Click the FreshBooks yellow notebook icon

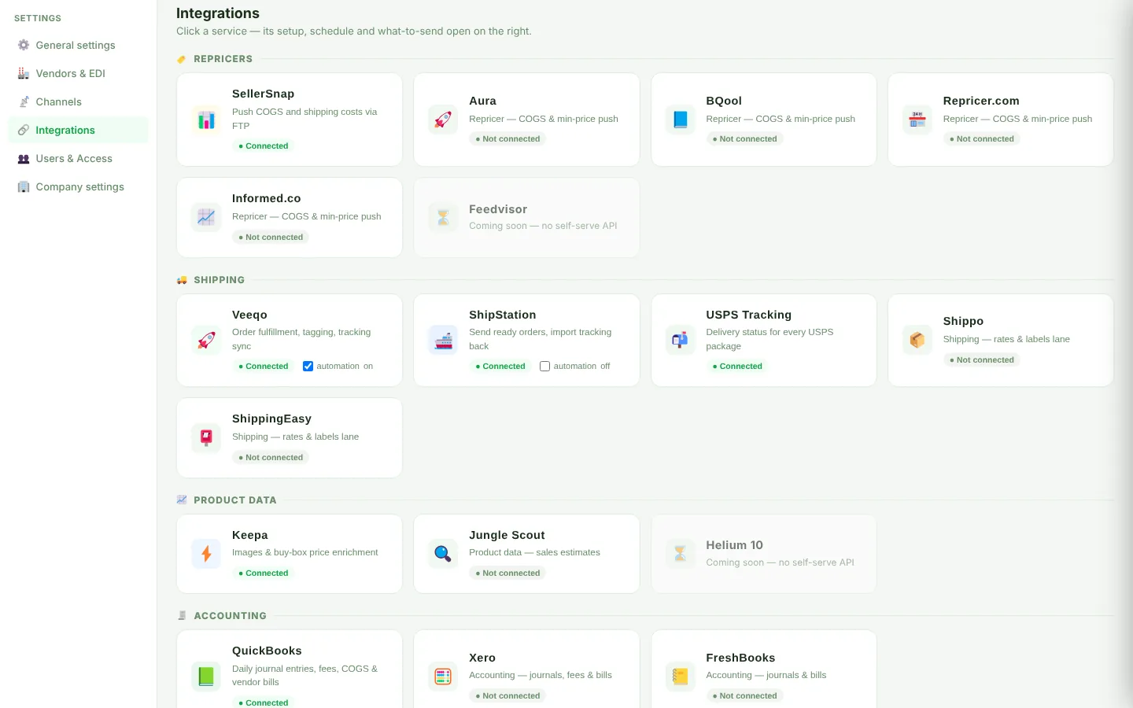[x=681, y=676]
